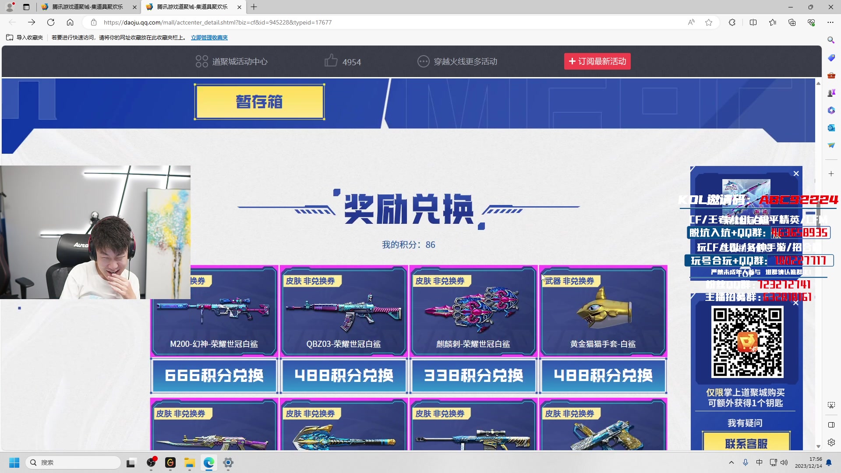841x473 pixels.
Task: Go to browser Home icon
Action: 70,22
